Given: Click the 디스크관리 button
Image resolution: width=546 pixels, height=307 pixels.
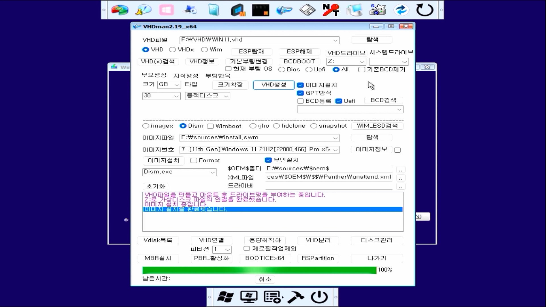Looking at the screenshot, I should point(377,240).
